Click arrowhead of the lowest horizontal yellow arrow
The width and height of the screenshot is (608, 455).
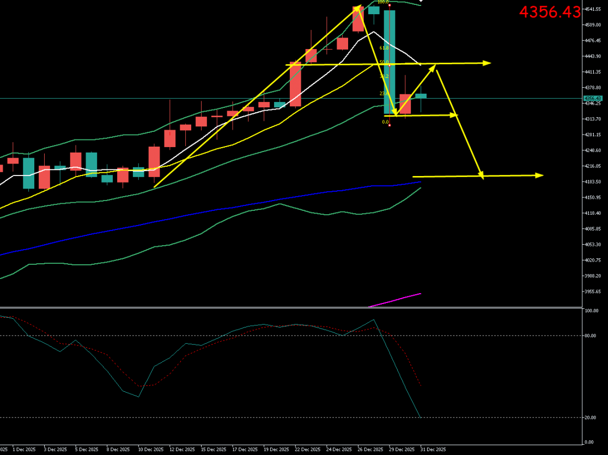[x=539, y=175]
